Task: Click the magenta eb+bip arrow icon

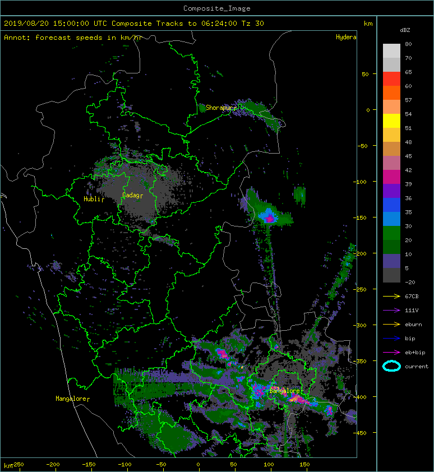Action: click(391, 352)
